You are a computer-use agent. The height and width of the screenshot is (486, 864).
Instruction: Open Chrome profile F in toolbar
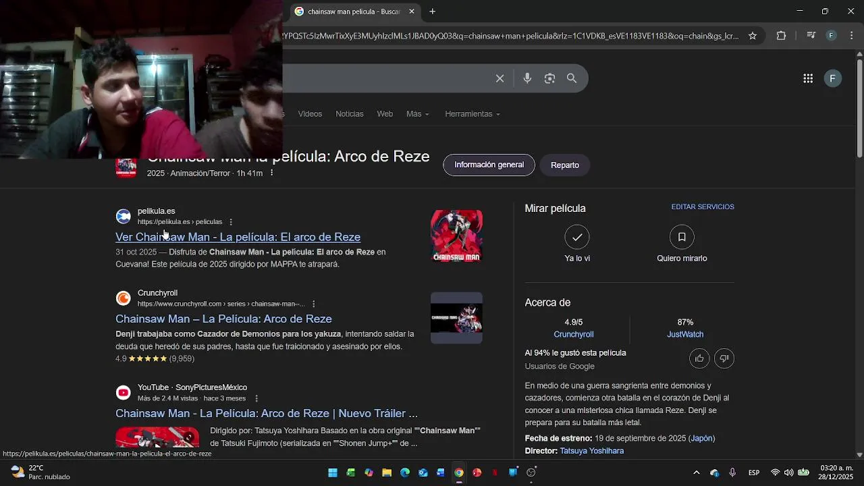coord(832,36)
